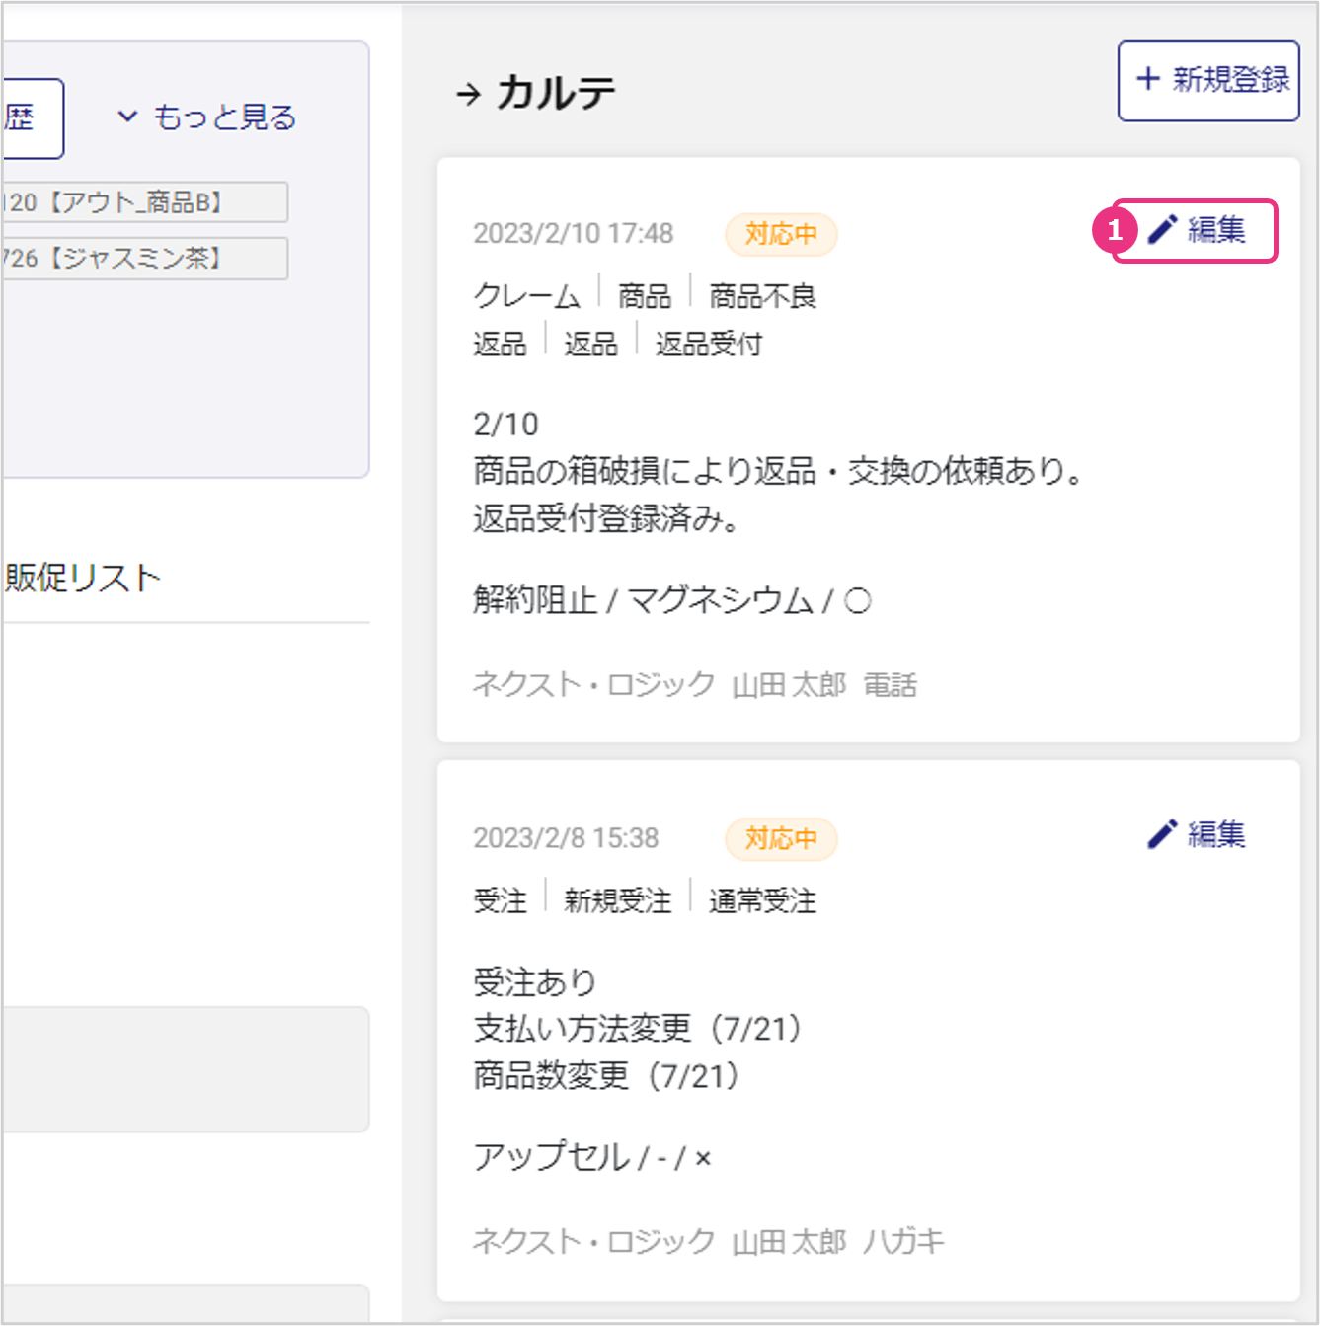Screen dimensions: 1320x1326
Task: Click the 通常受注 category tag
Action: click(762, 901)
